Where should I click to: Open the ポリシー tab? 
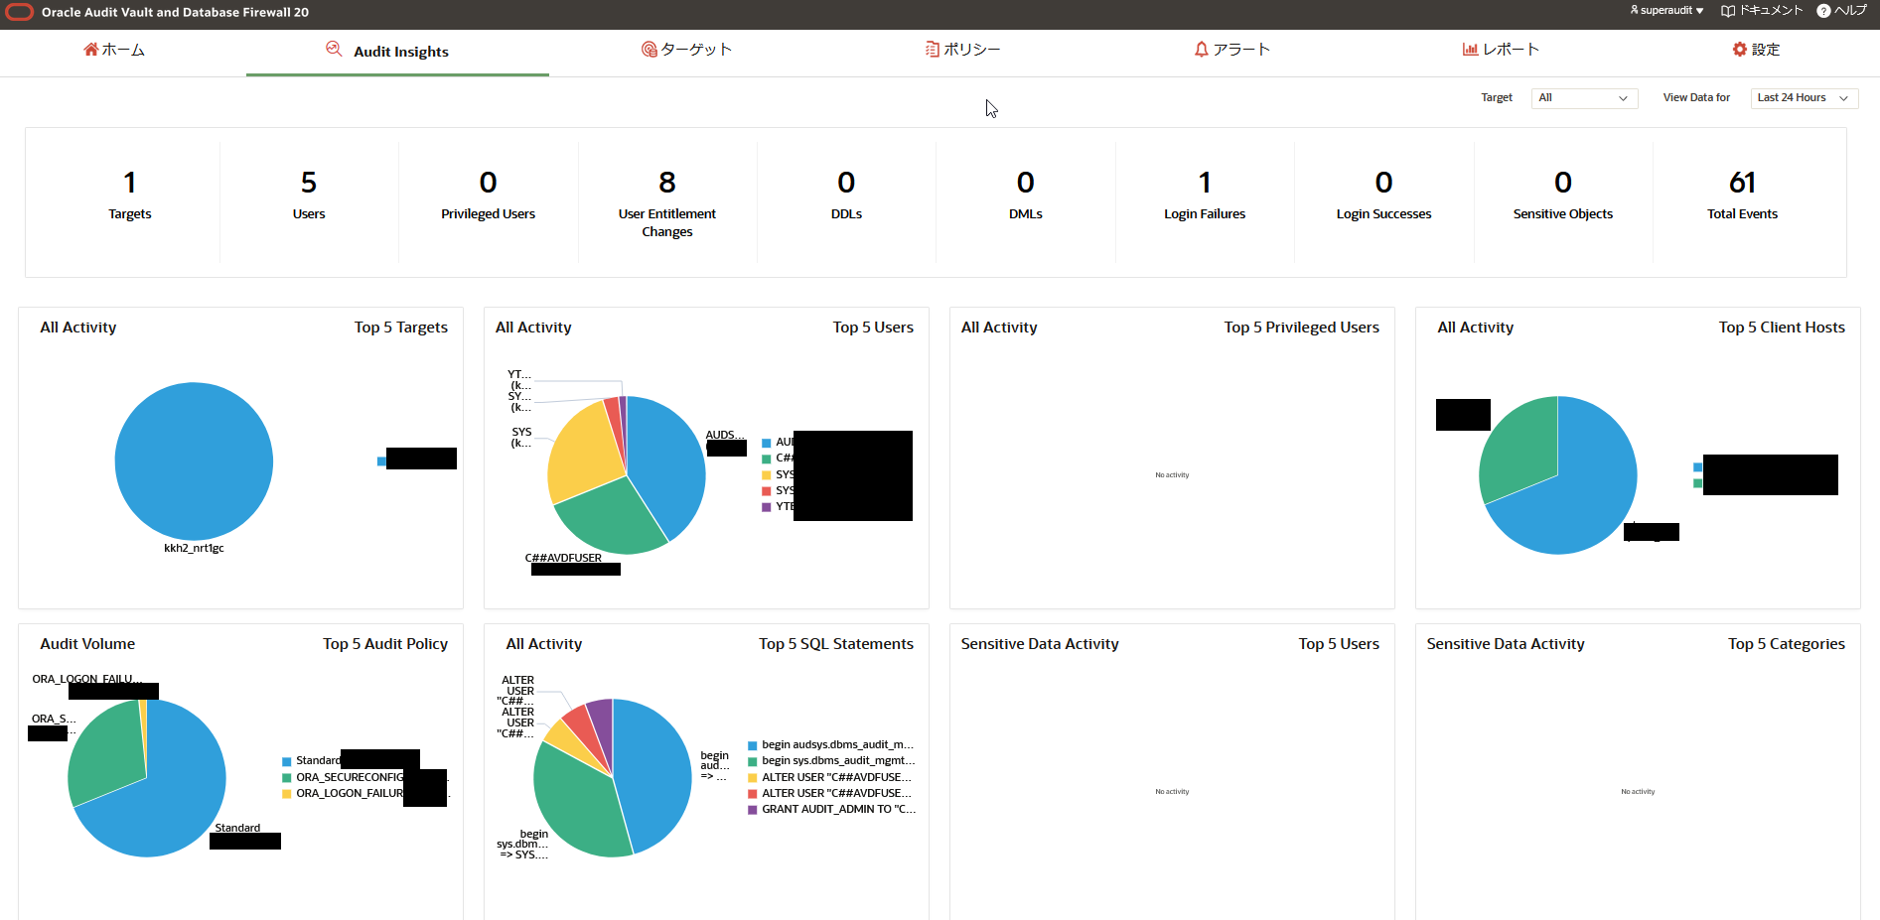coord(962,50)
